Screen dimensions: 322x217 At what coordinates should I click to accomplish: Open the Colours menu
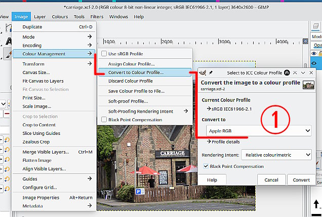coord(60,17)
